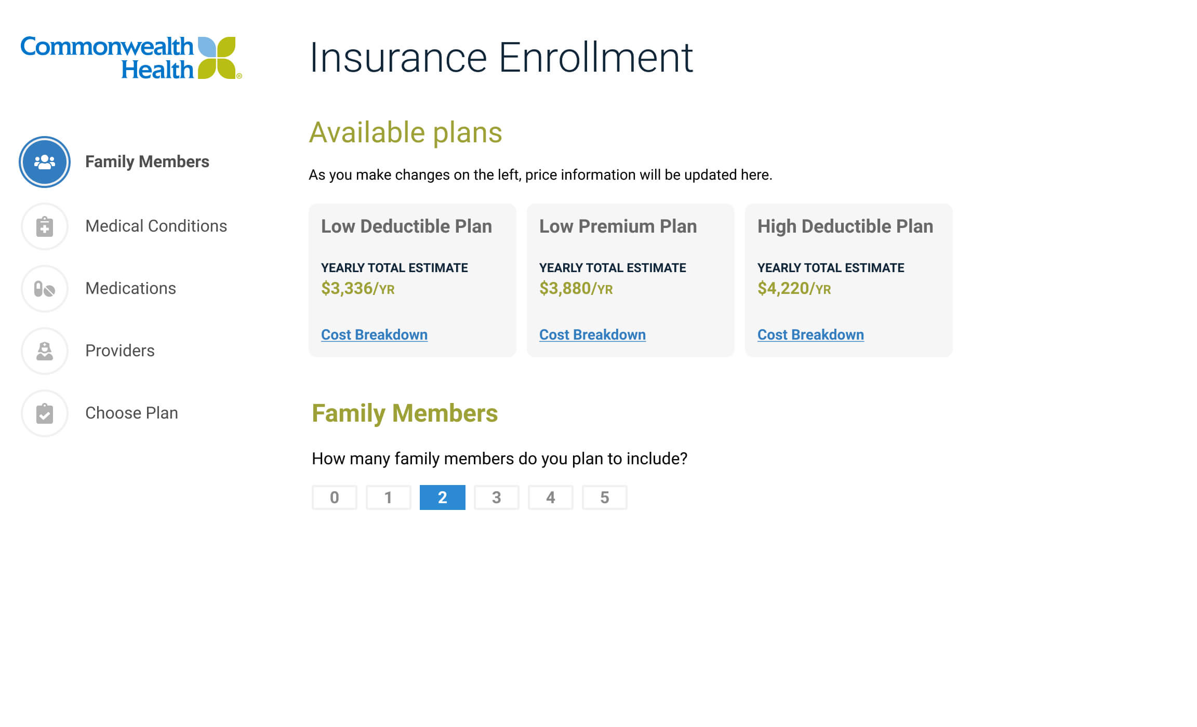Show High Deductible Plan Cost Breakdown
Image resolution: width=1197 pixels, height=727 pixels.
(810, 335)
